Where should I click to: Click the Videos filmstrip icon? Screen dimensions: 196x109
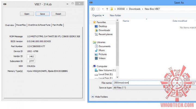point(96,58)
